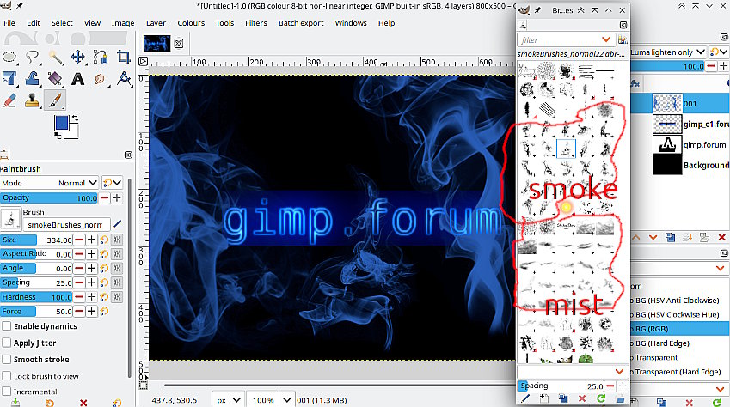Refresh brushes with green arrow icon
730x407 pixels.
pyautogui.click(x=601, y=398)
